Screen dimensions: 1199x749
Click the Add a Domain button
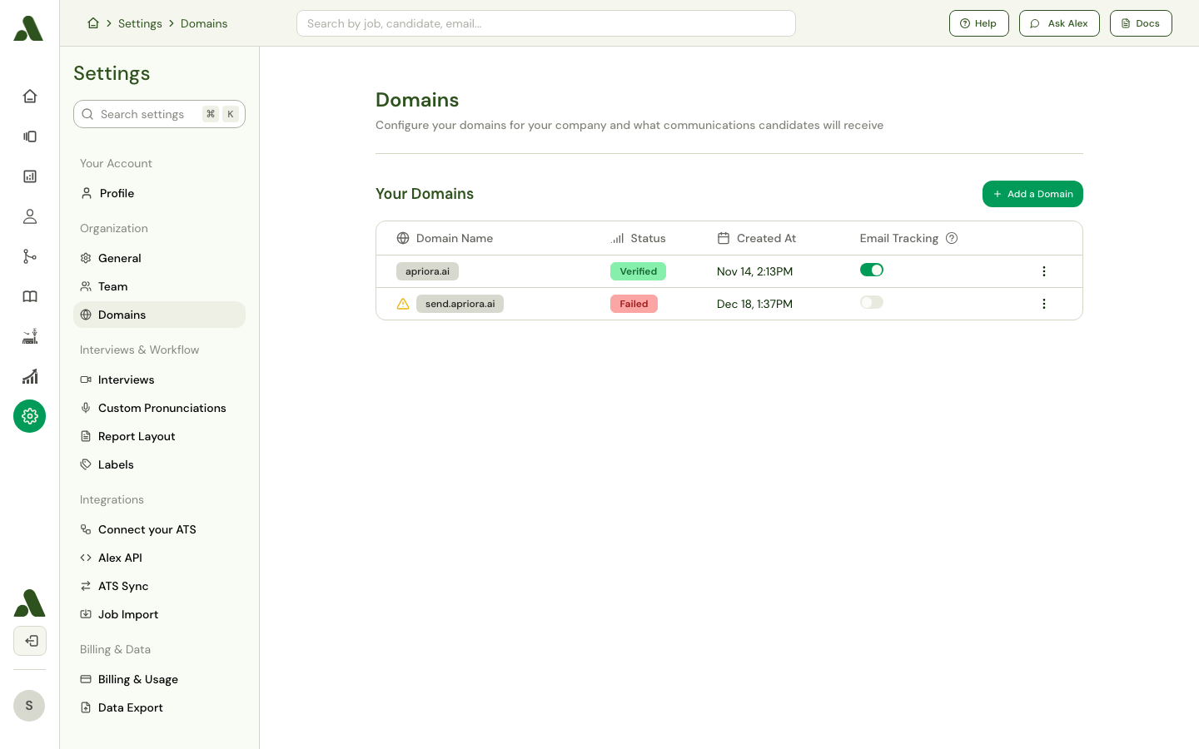point(1032,194)
